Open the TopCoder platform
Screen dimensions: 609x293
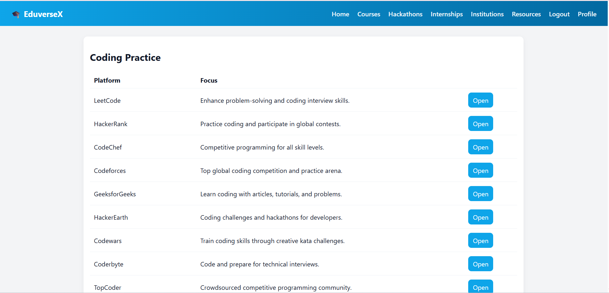pyautogui.click(x=480, y=287)
